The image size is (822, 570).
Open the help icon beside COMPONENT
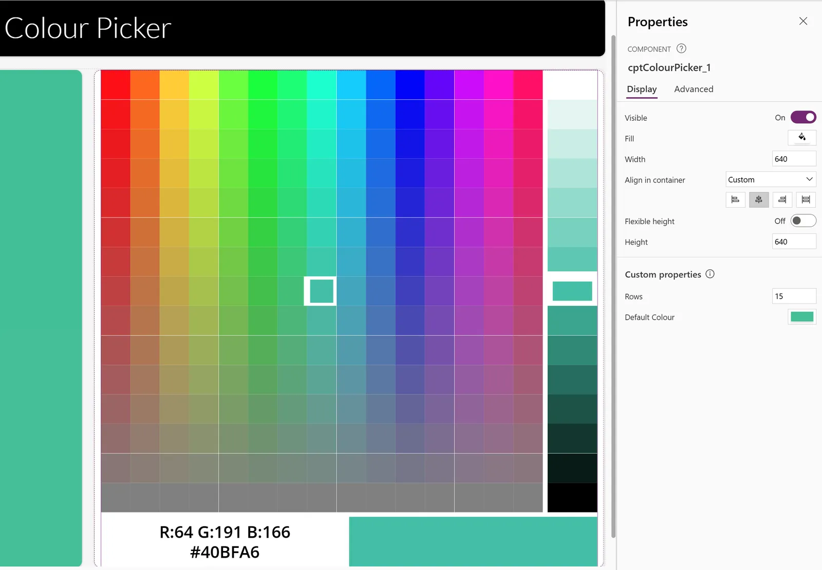click(x=681, y=48)
